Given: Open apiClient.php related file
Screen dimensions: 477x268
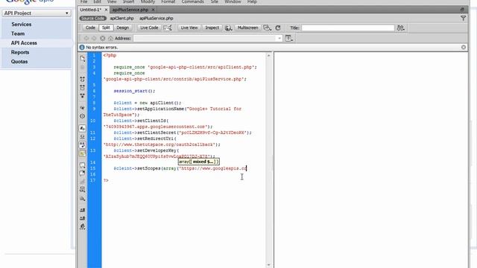Looking at the screenshot, I should pos(121,18).
